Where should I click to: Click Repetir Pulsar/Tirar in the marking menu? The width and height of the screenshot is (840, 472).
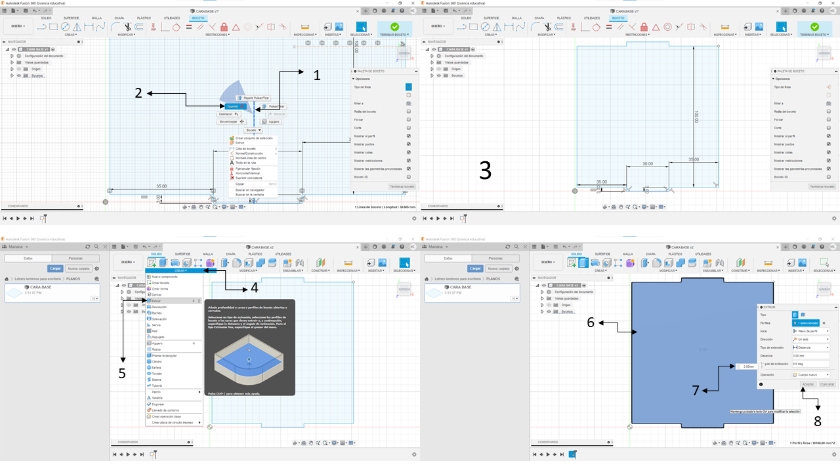pos(253,98)
